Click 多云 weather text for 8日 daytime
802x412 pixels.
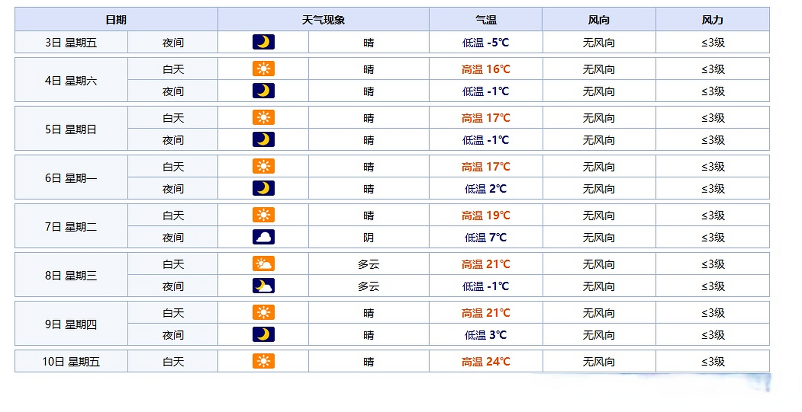coord(369,264)
